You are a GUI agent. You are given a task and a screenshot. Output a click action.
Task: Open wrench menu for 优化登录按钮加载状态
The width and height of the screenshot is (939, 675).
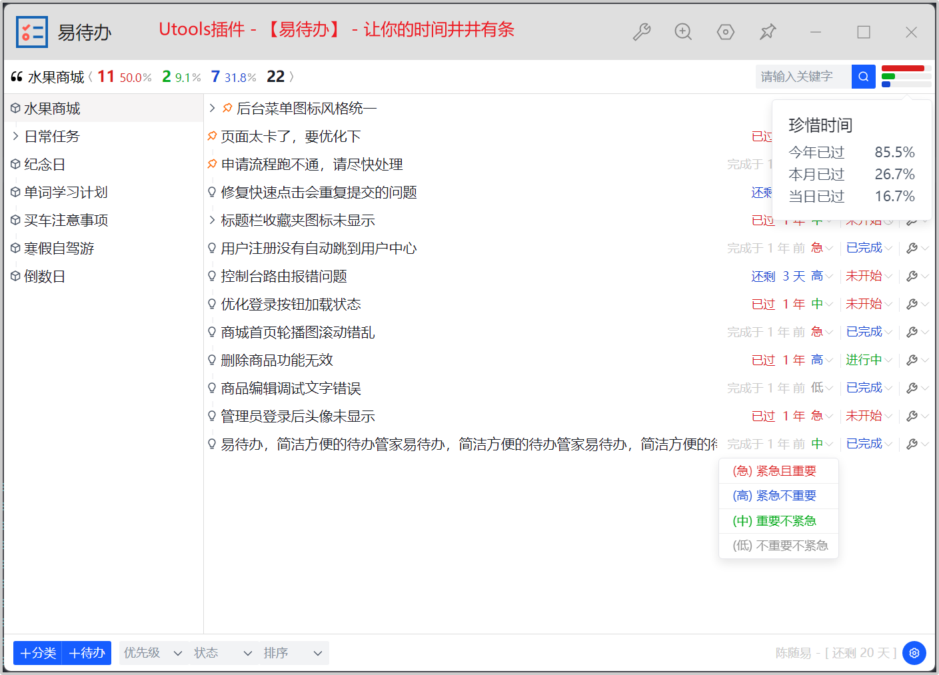(x=918, y=304)
